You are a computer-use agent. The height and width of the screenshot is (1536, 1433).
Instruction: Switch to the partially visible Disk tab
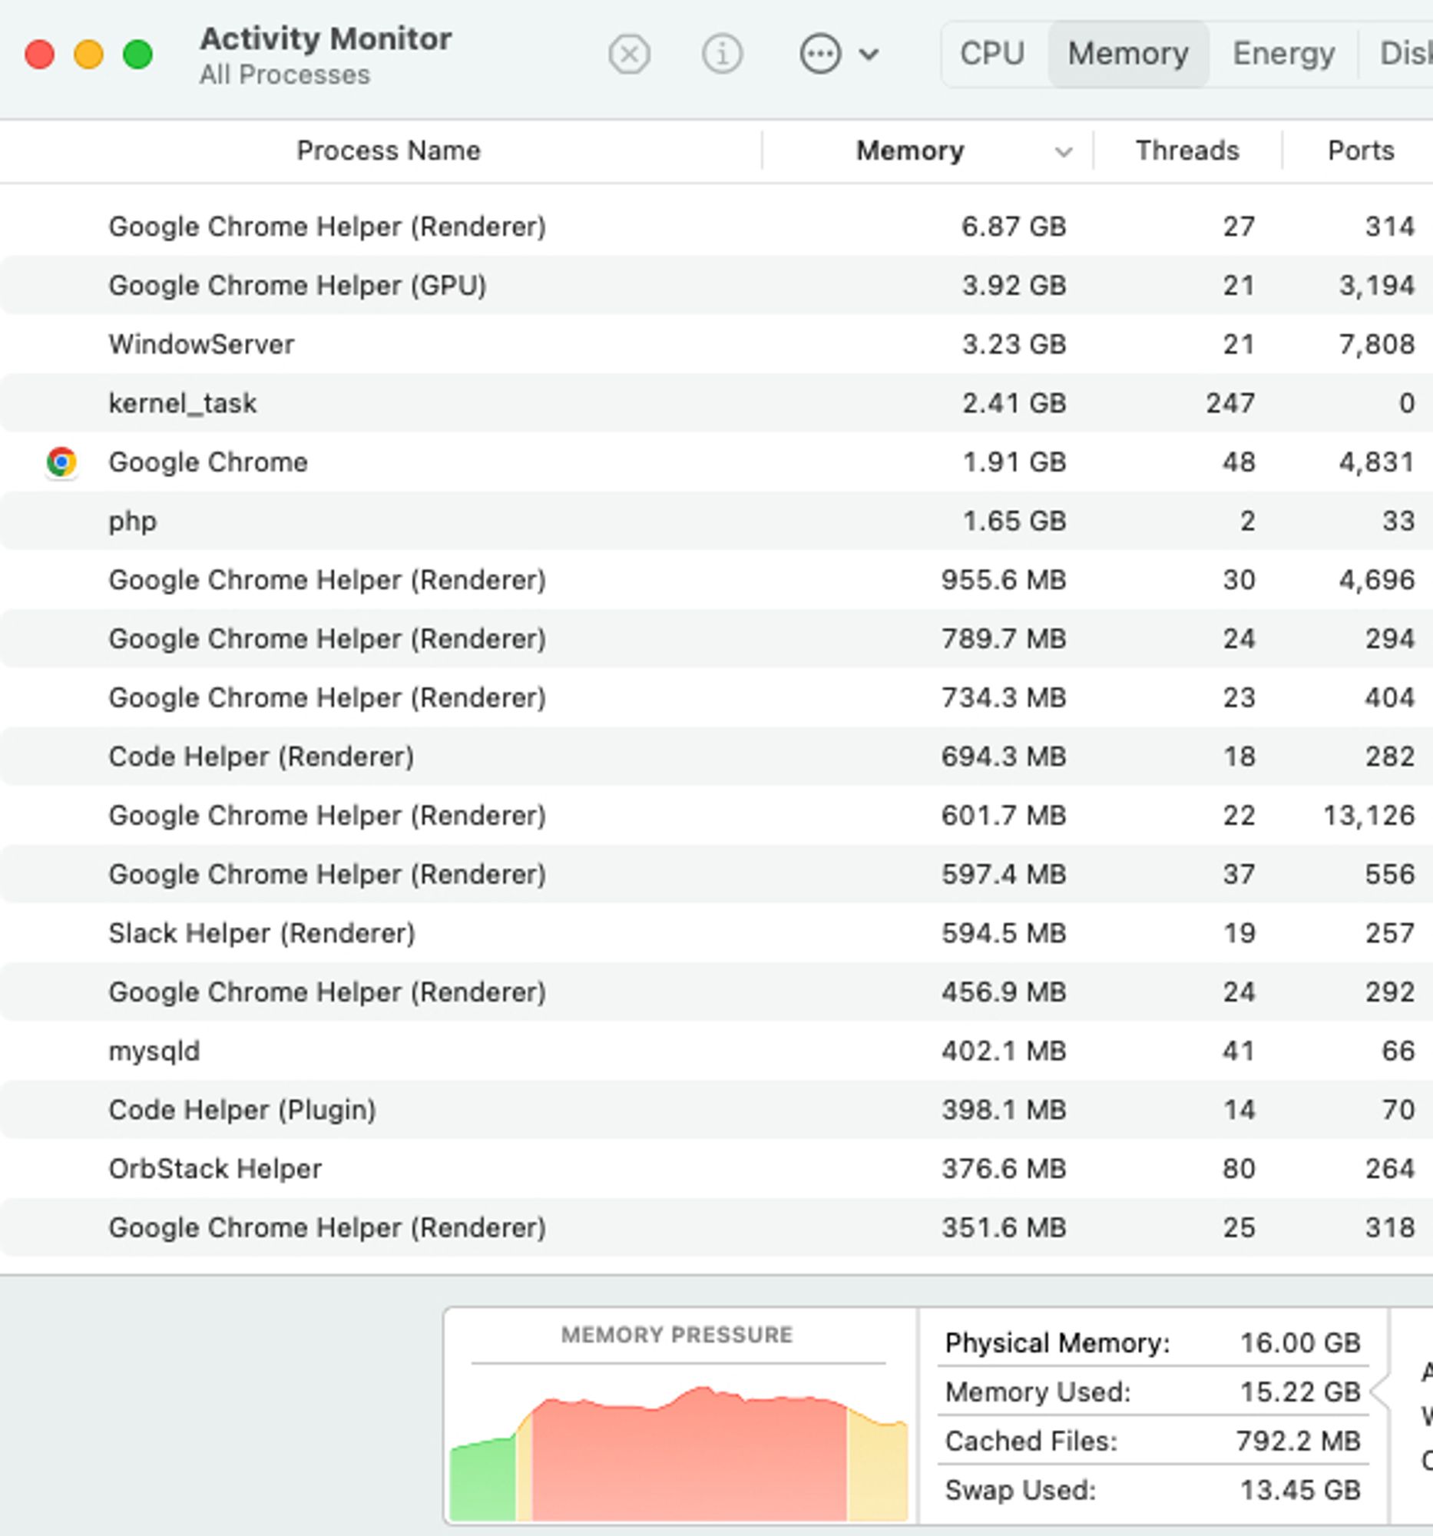tap(1405, 54)
